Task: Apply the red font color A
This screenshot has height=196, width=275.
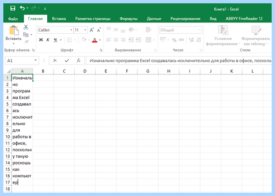Action: 95,40
